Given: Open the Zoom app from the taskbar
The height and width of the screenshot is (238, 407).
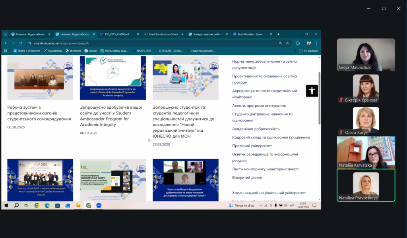Looking at the screenshot, I should pos(99,205).
